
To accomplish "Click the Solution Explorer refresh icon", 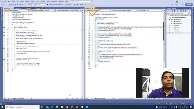I will pyautogui.click(x=181, y=11).
